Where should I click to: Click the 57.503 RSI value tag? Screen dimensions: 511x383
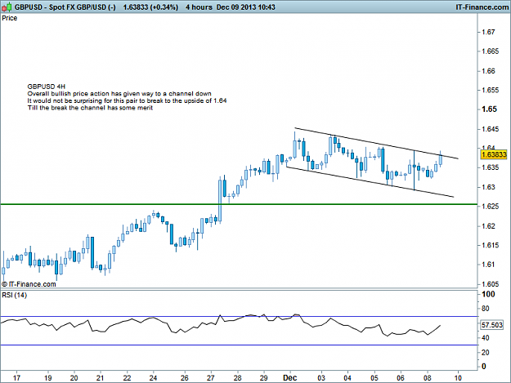[x=492, y=325]
